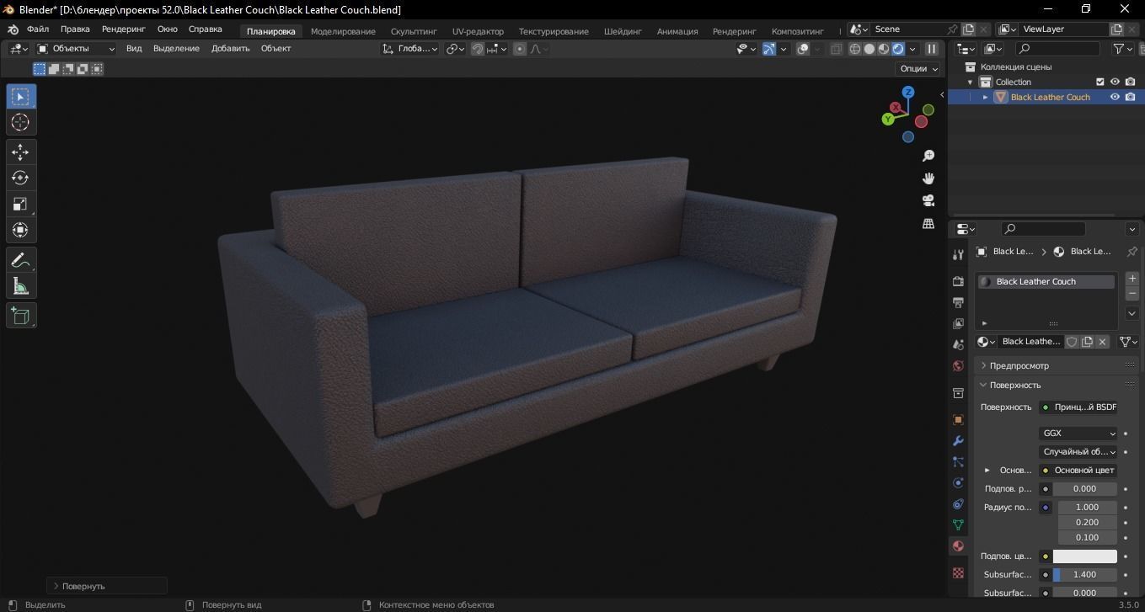Activate the 3D cursor tool

(x=20, y=122)
